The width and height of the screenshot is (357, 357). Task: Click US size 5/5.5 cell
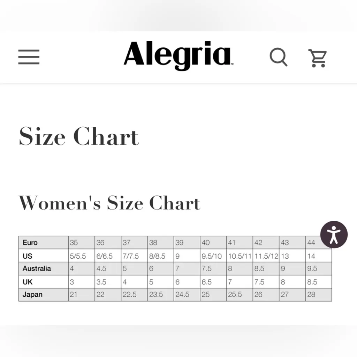point(81,256)
